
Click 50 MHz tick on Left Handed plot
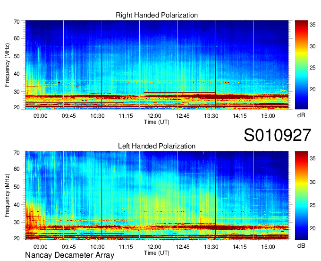coord(17,187)
